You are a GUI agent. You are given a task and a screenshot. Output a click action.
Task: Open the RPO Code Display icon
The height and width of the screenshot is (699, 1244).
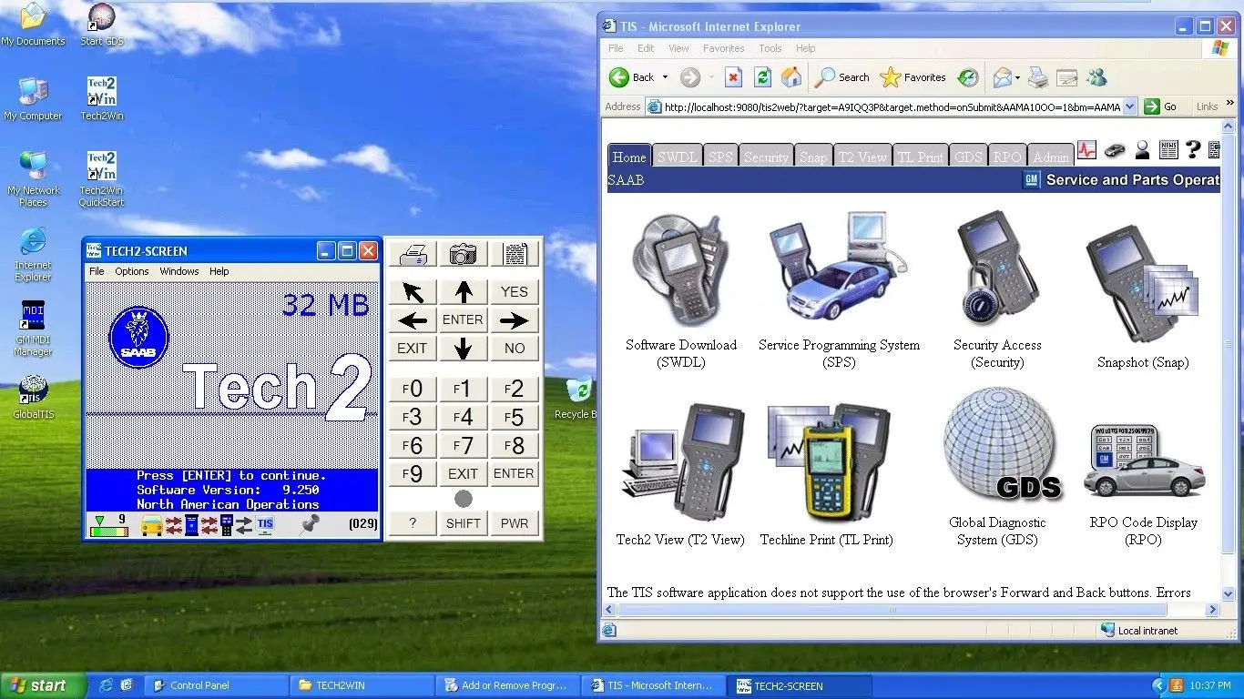click(x=1144, y=461)
